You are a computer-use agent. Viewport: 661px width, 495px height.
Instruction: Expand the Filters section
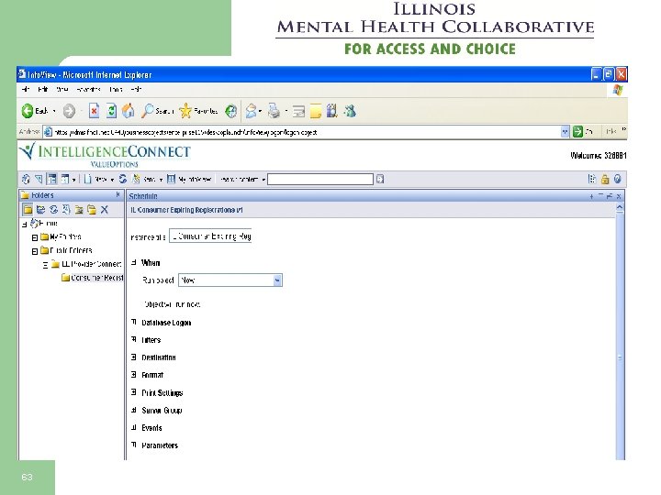134,340
